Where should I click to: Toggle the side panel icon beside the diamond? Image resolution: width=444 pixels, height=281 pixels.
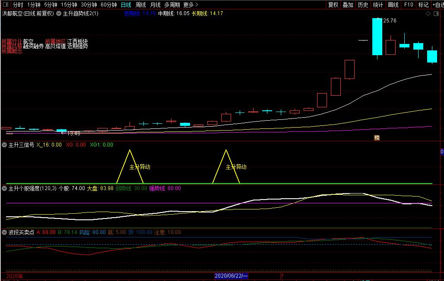(x=436, y=13)
